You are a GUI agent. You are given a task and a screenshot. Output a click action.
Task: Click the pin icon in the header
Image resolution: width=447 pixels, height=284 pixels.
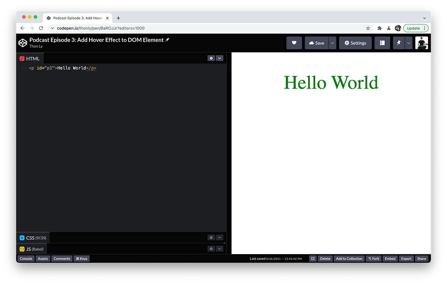click(x=398, y=43)
